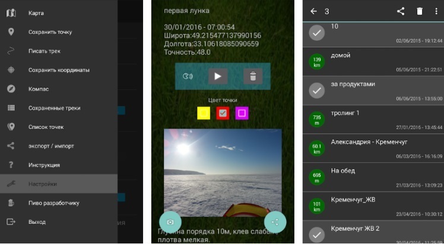Tap the 735 m badge for тролинг 1
This screenshot has width=444, height=244.
[317, 120]
